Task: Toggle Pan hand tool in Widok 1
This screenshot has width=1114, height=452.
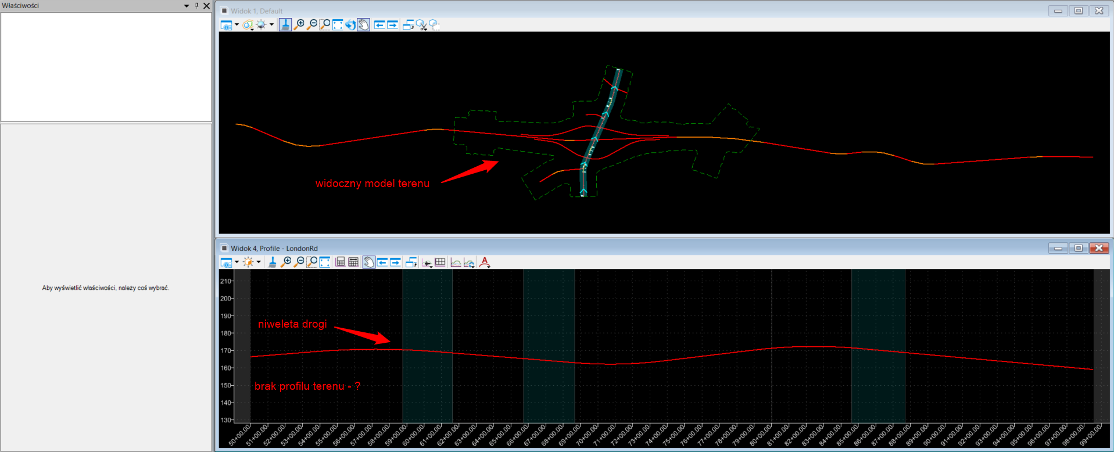Action: [363, 25]
